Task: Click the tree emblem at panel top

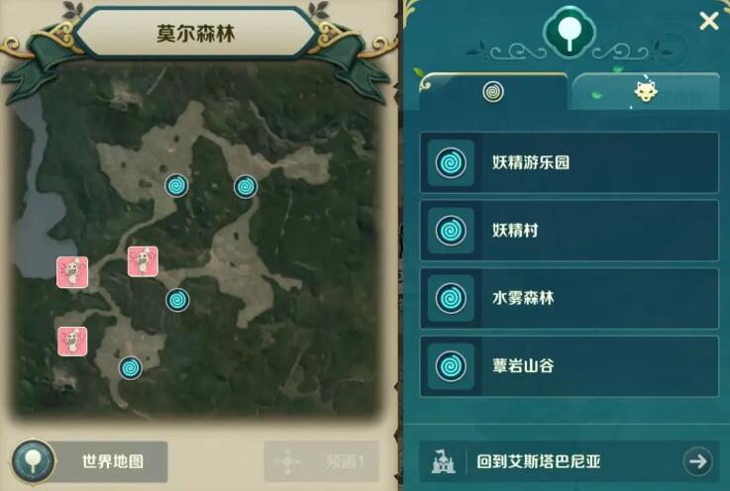Action: pos(569,32)
